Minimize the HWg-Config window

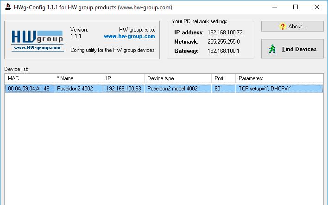pos(275,7)
